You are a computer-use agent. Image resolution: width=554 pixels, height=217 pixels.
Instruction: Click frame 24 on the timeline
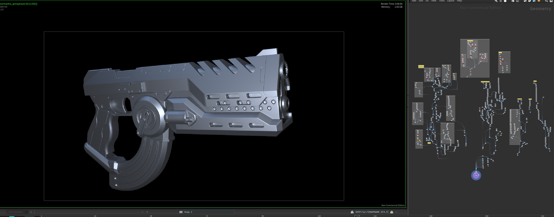tap(95, 216)
